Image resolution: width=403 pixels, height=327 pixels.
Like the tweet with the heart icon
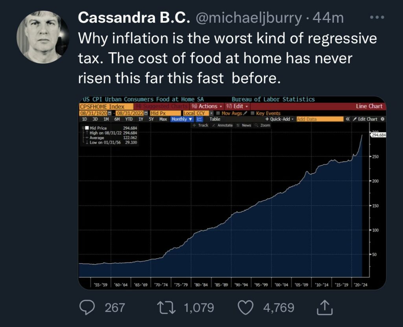pos(246,307)
